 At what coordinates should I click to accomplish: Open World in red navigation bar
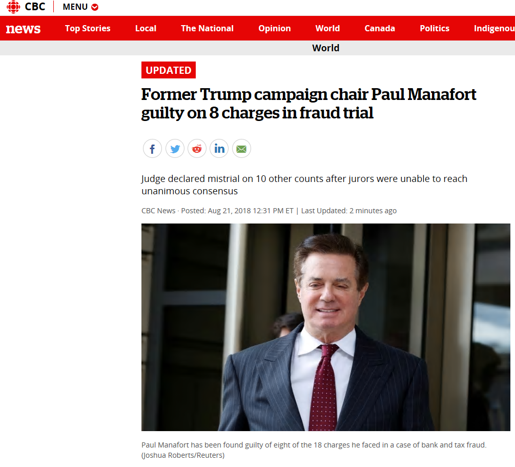pyautogui.click(x=328, y=28)
